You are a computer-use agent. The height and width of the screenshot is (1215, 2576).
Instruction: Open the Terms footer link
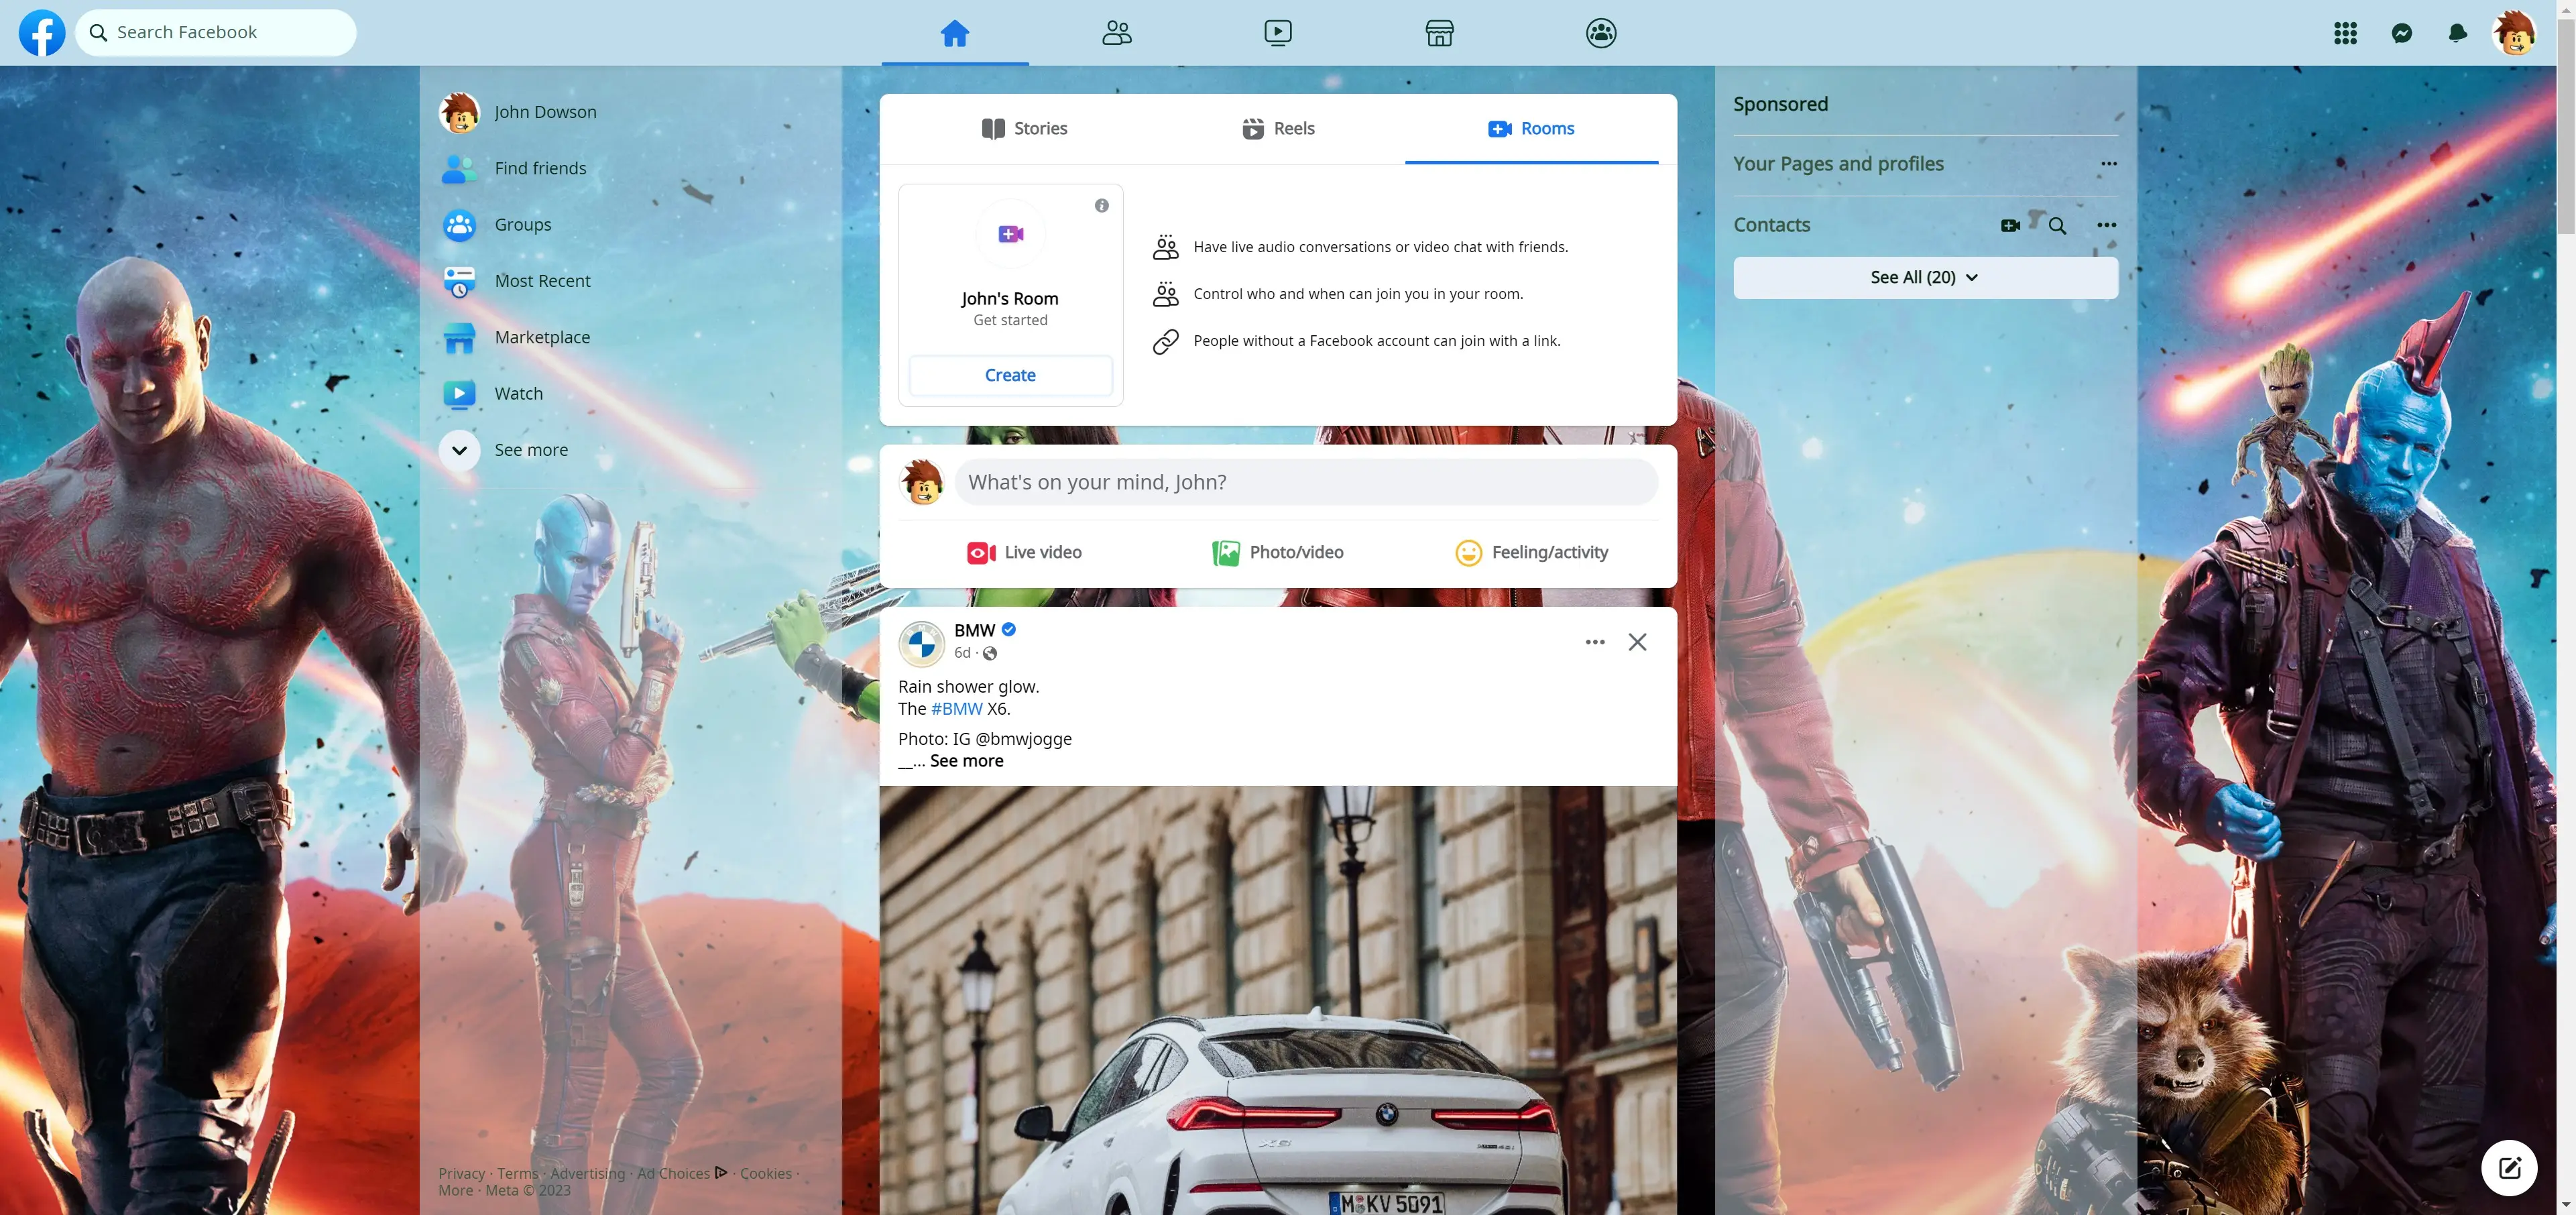click(517, 1173)
